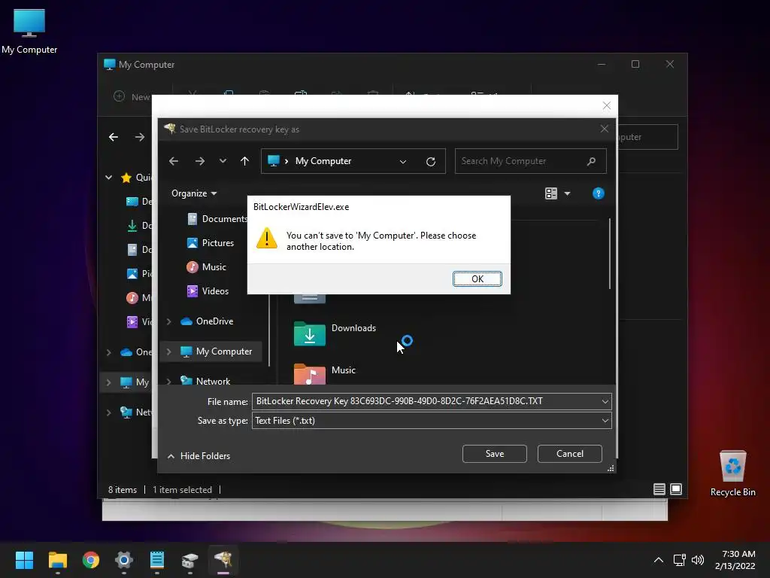Refresh the My Computer location
The width and height of the screenshot is (770, 578).
pyautogui.click(x=431, y=161)
